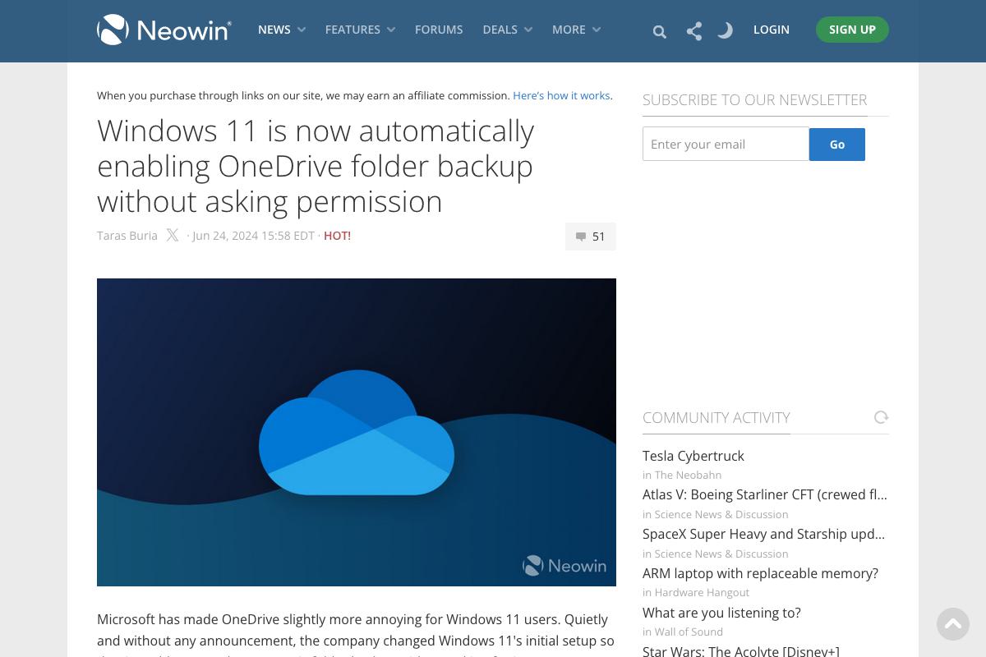Open ARM laptop with replaceable memory thread
Screen dimensions: 986x657
pos(760,573)
